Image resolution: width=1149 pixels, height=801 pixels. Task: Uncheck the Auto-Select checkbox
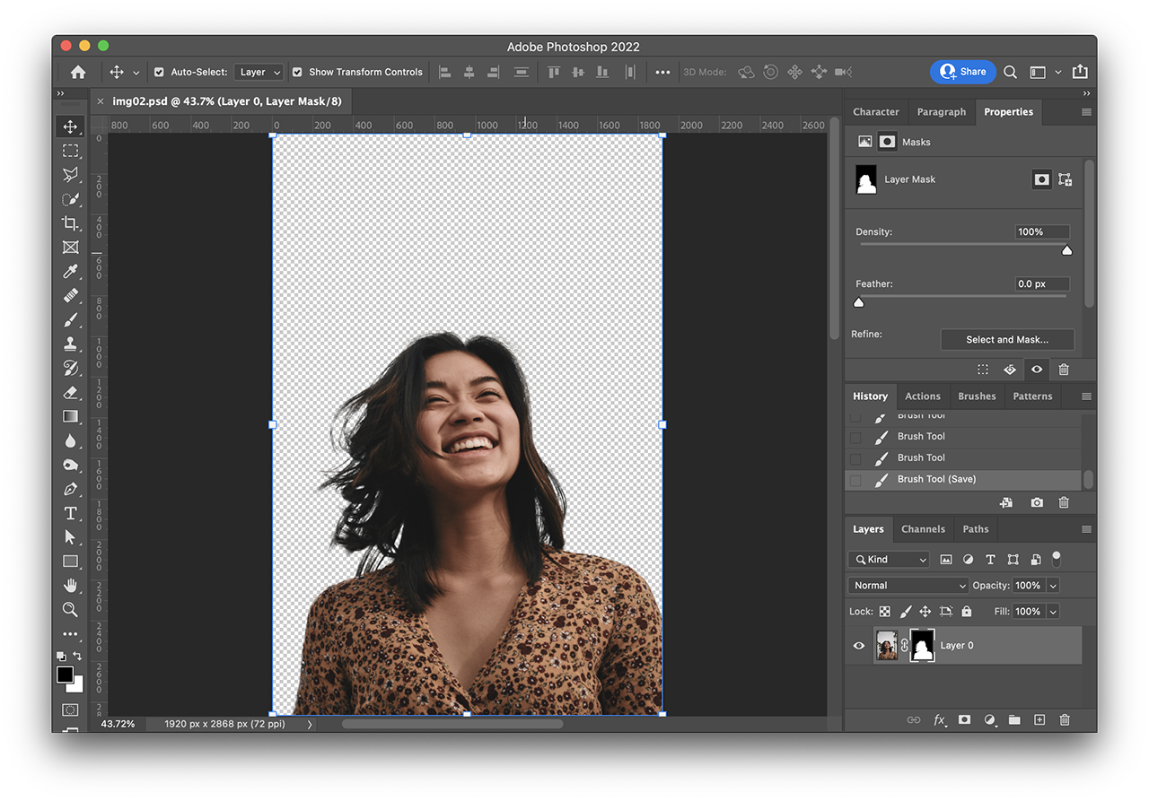pyautogui.click(x=159, y=72)
